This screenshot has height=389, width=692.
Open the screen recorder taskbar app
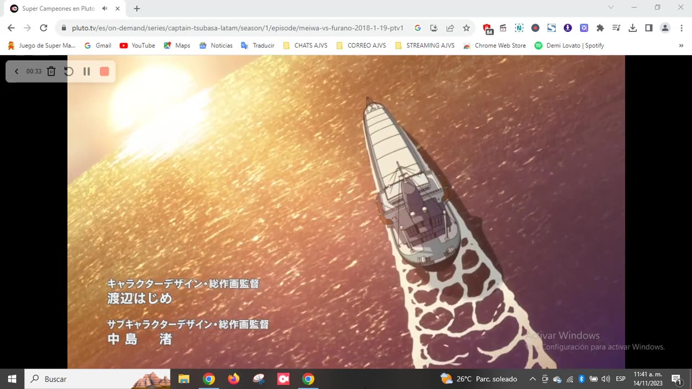coord(283,379)
